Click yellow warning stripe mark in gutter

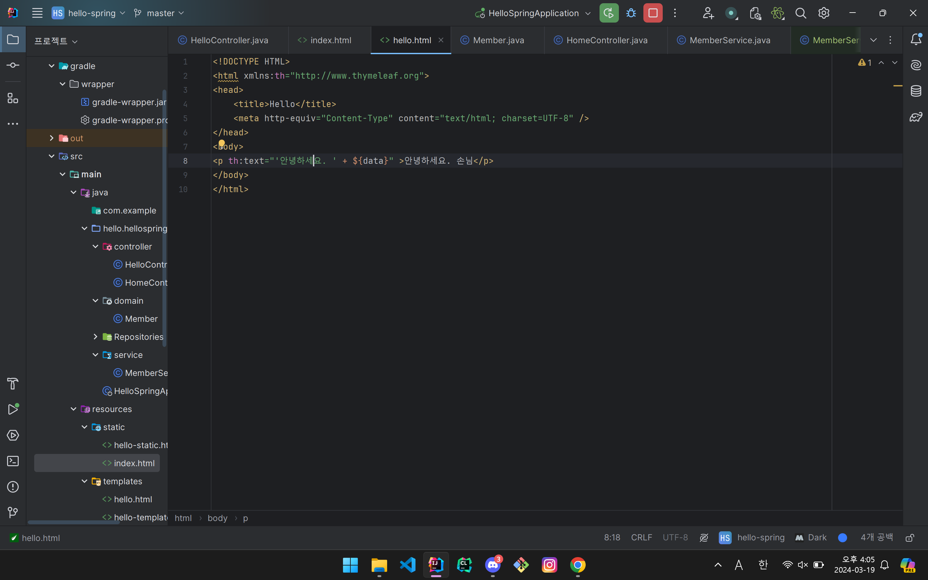[x=898, y=85]
